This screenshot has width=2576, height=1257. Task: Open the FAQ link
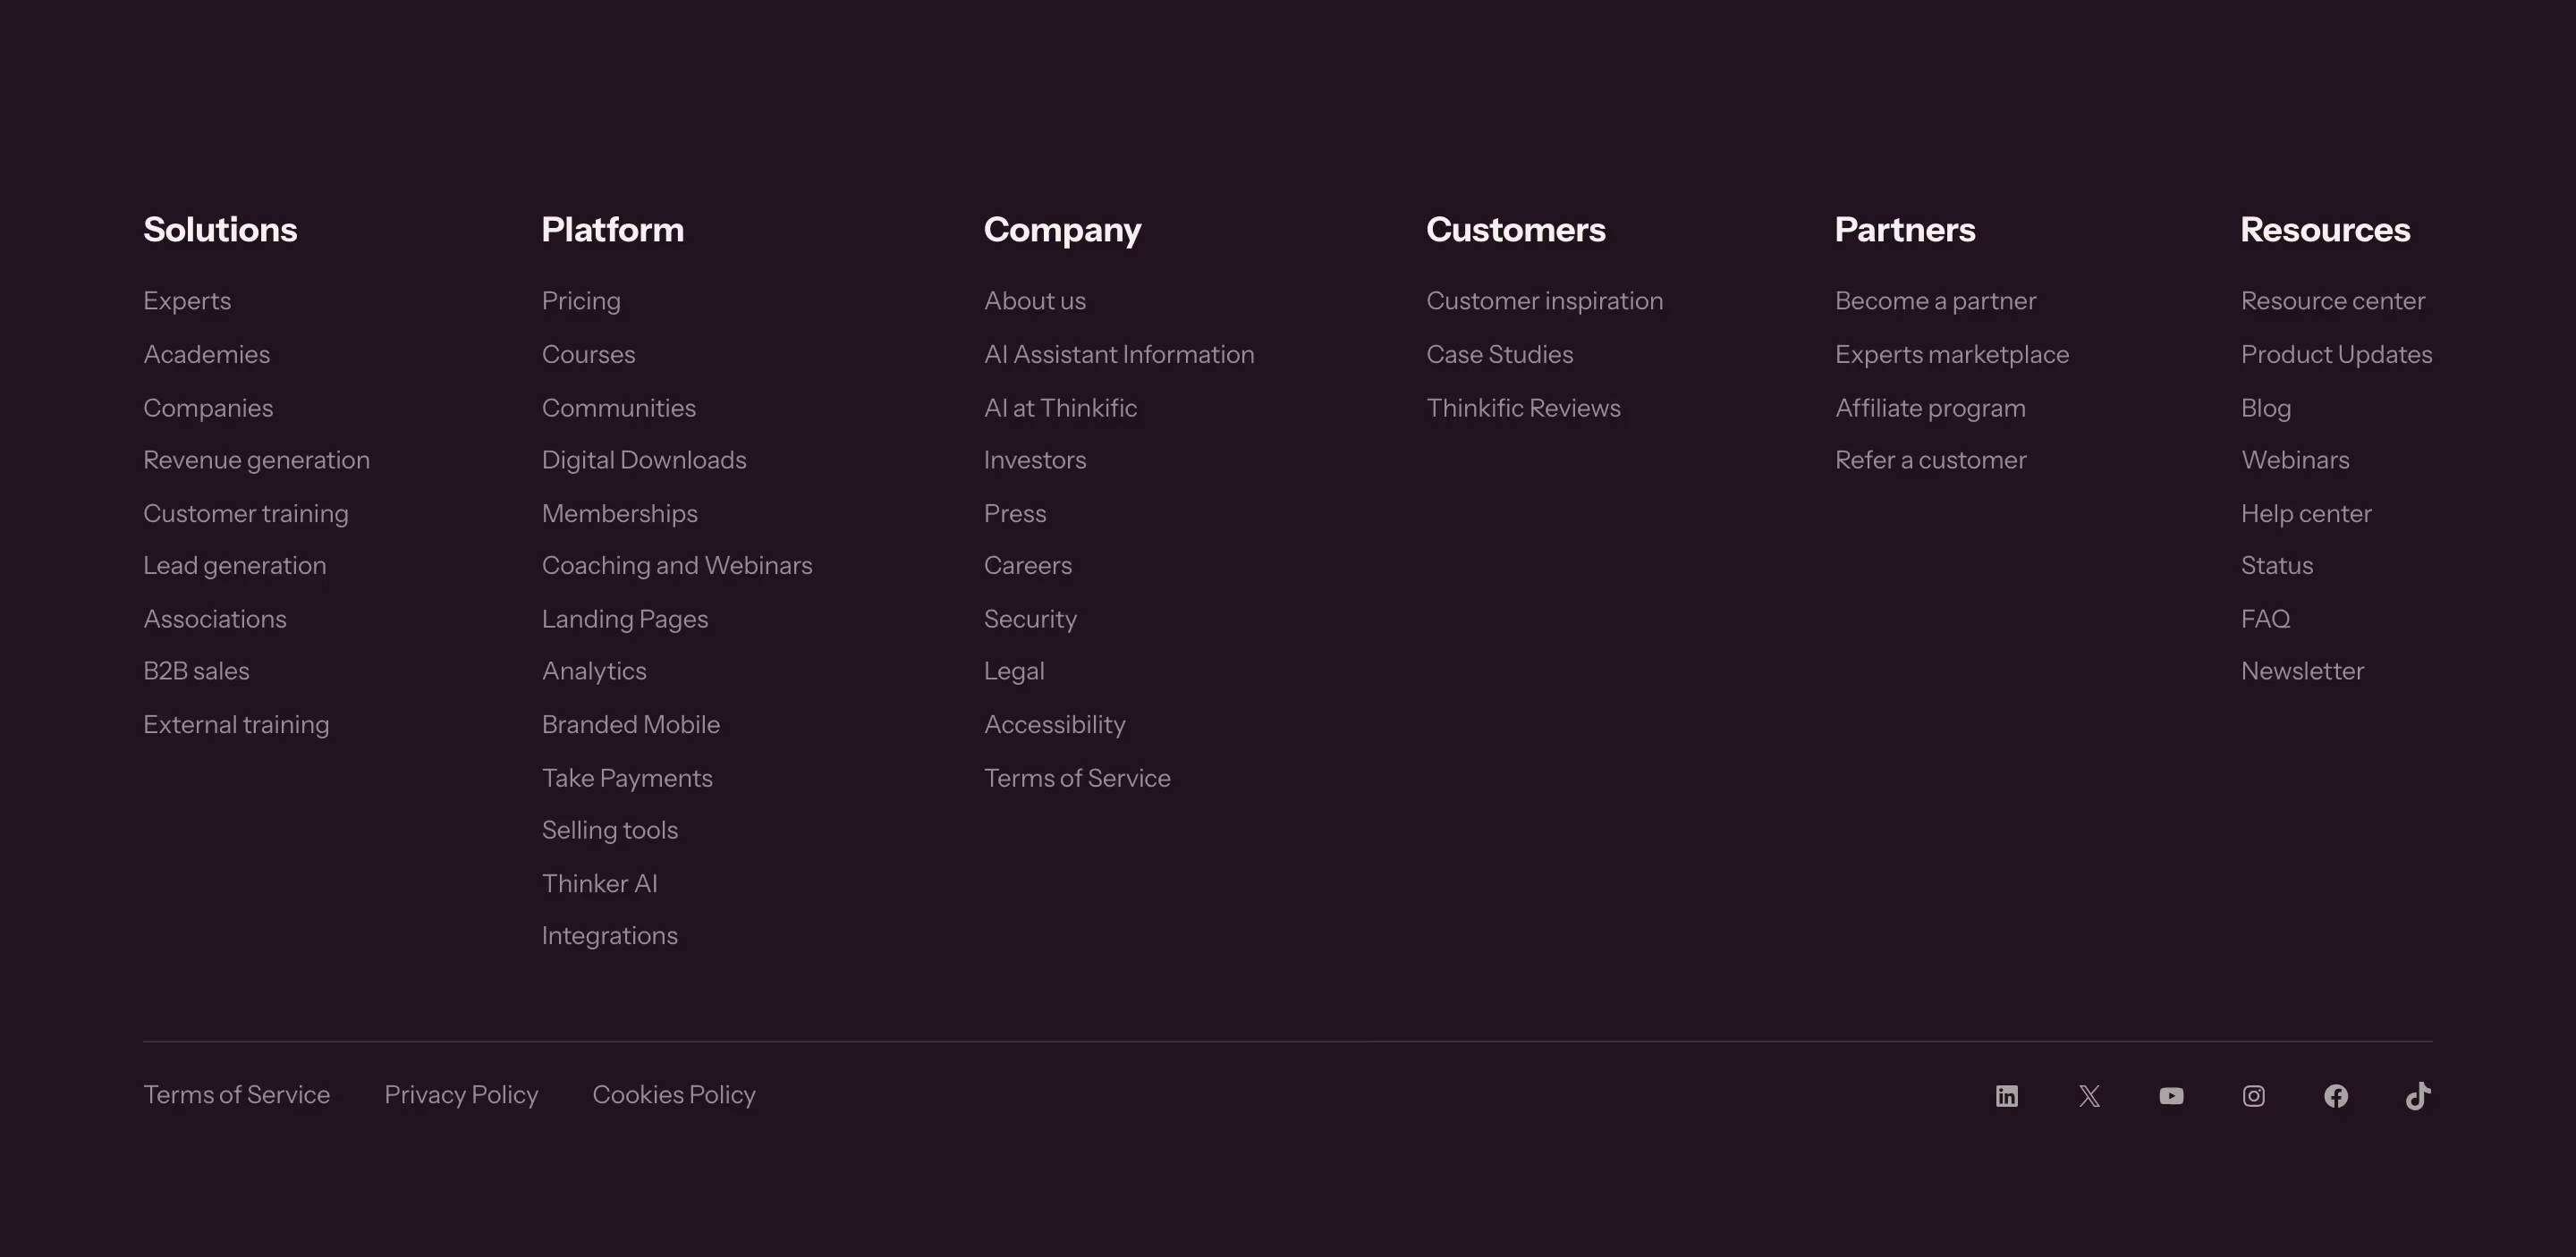(x=2265, y=620)
